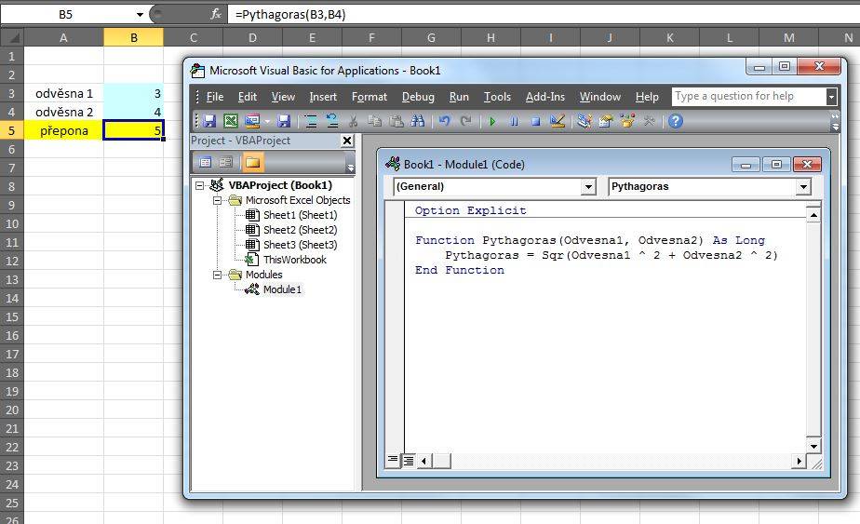
Task: Select Module1 in the project tree
Action: pyautogui.click(x=282, y=289)
